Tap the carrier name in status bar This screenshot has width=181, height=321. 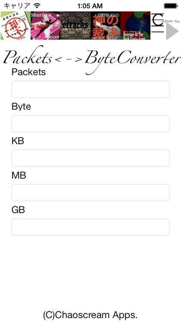pos(17,6)
